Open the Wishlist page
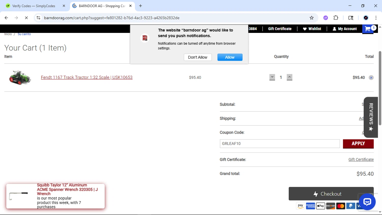382x215 pixels. (x=312, y=29)
